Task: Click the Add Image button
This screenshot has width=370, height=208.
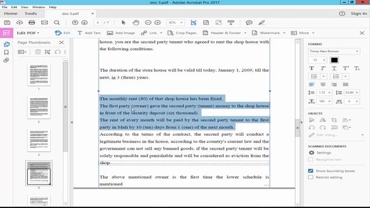Action: click(121, 33)
